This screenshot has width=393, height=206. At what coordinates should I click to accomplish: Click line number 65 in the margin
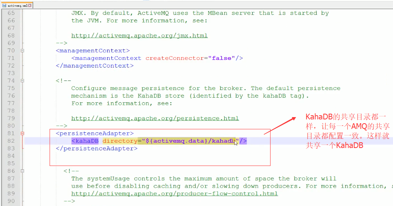11,13
